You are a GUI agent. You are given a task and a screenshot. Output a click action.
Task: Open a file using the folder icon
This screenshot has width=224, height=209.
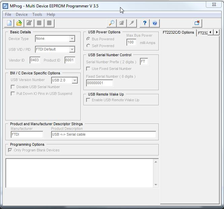pyautogui.click(x=19, y=23)
